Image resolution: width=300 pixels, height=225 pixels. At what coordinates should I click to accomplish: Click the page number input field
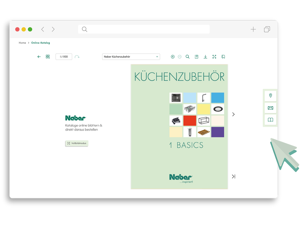(x=64, y=57)
